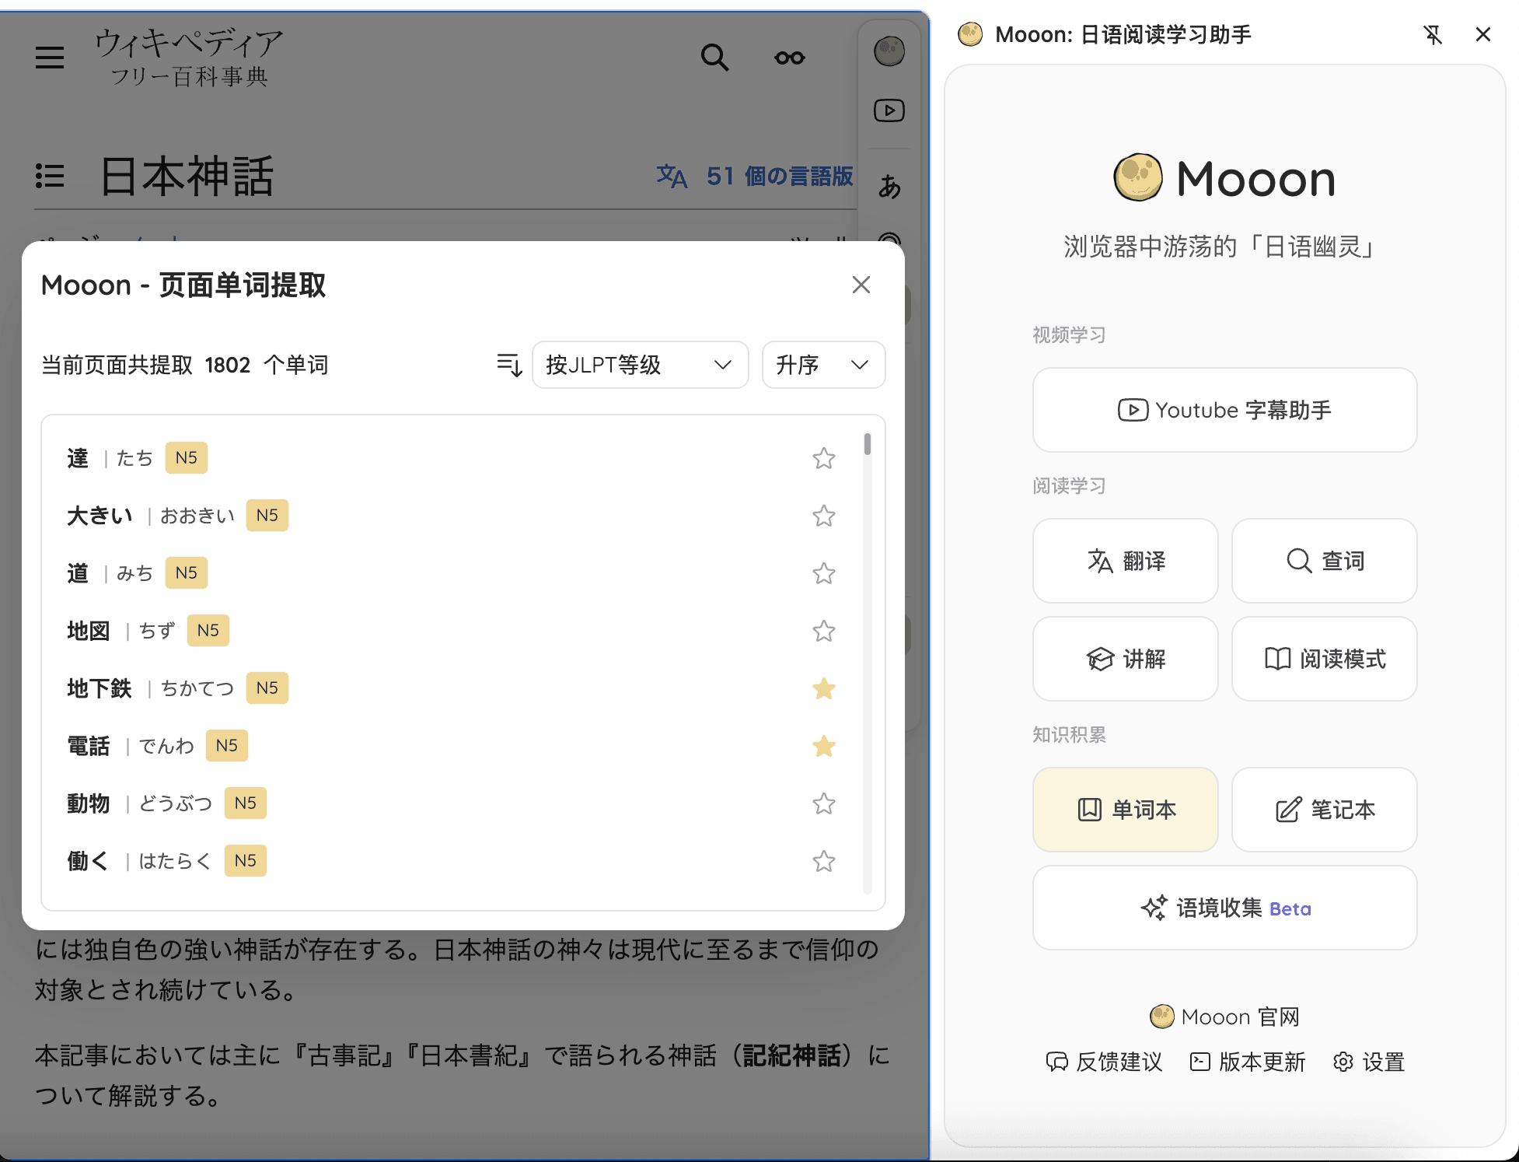
Task: Open 版本更新 version updates link
Action: [1248, 1062]
